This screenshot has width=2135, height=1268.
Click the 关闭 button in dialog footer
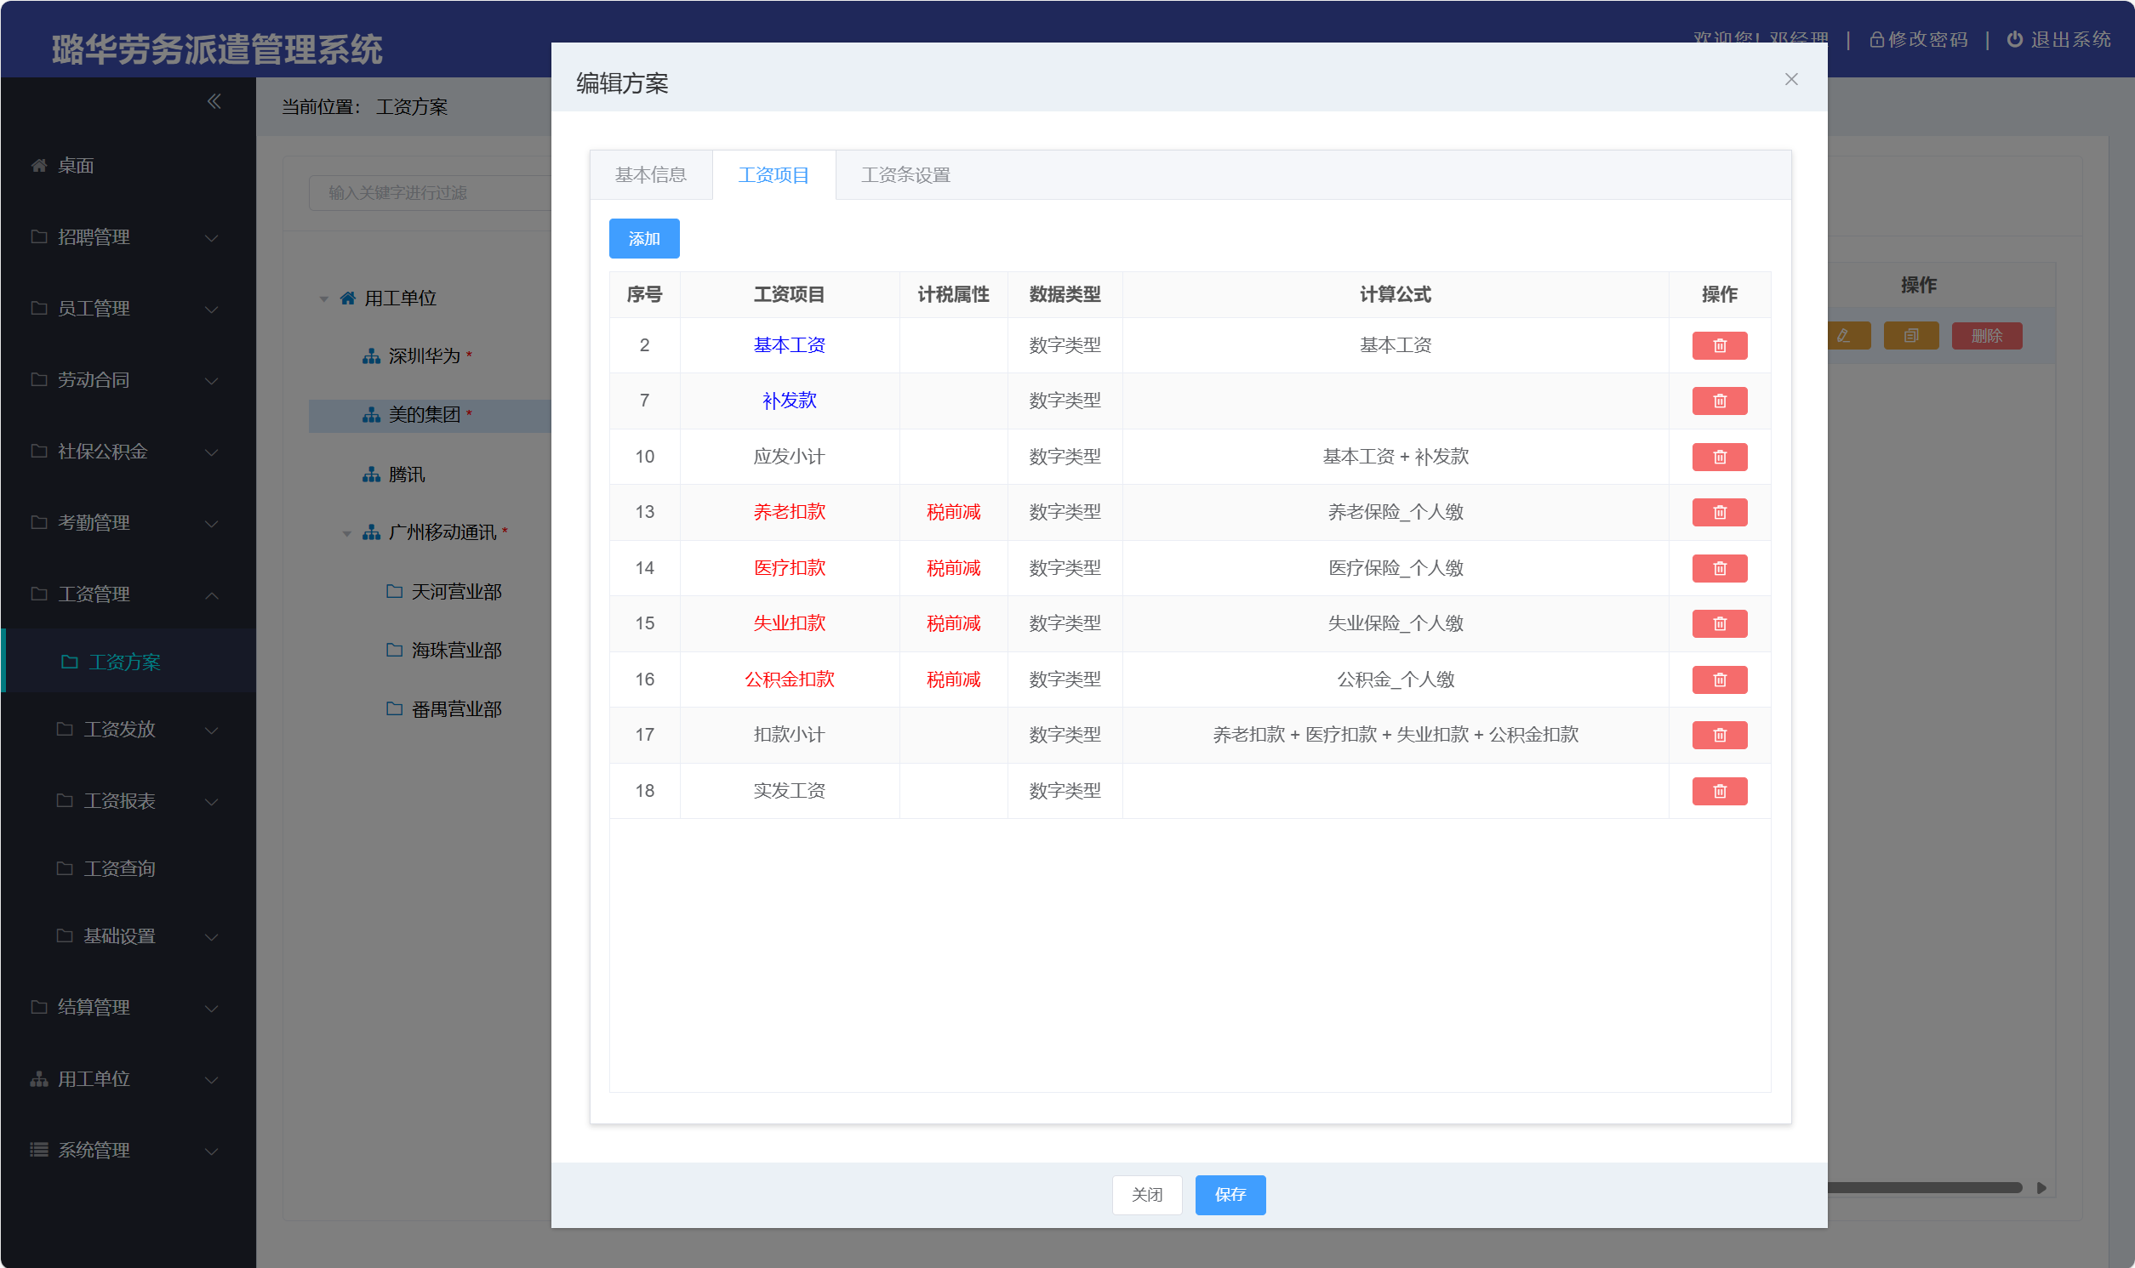click(x=1146, y=1194)
